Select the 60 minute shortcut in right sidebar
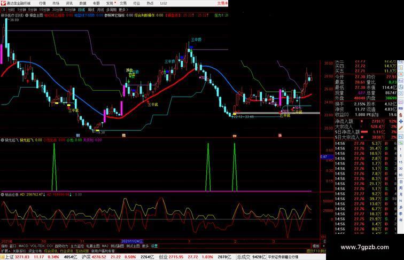Screen dimensions: 404x260 [x=400, y=175]
